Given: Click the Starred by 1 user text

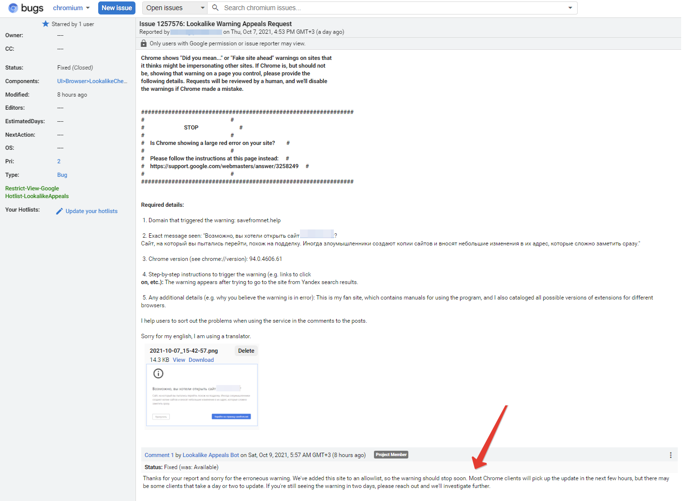Looking at the screenshot, I should tap(73, 24).
